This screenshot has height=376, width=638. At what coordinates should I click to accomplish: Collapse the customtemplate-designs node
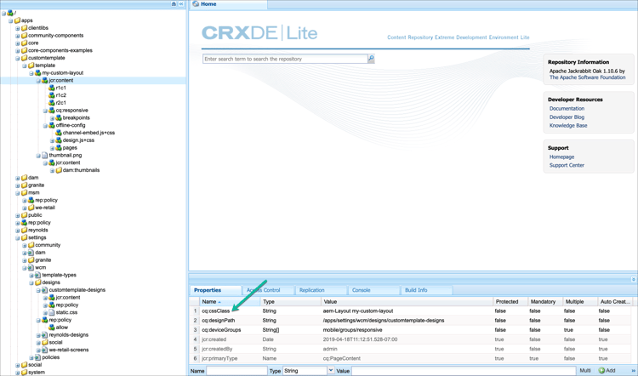pyautogui.click(x=38, y=290)
